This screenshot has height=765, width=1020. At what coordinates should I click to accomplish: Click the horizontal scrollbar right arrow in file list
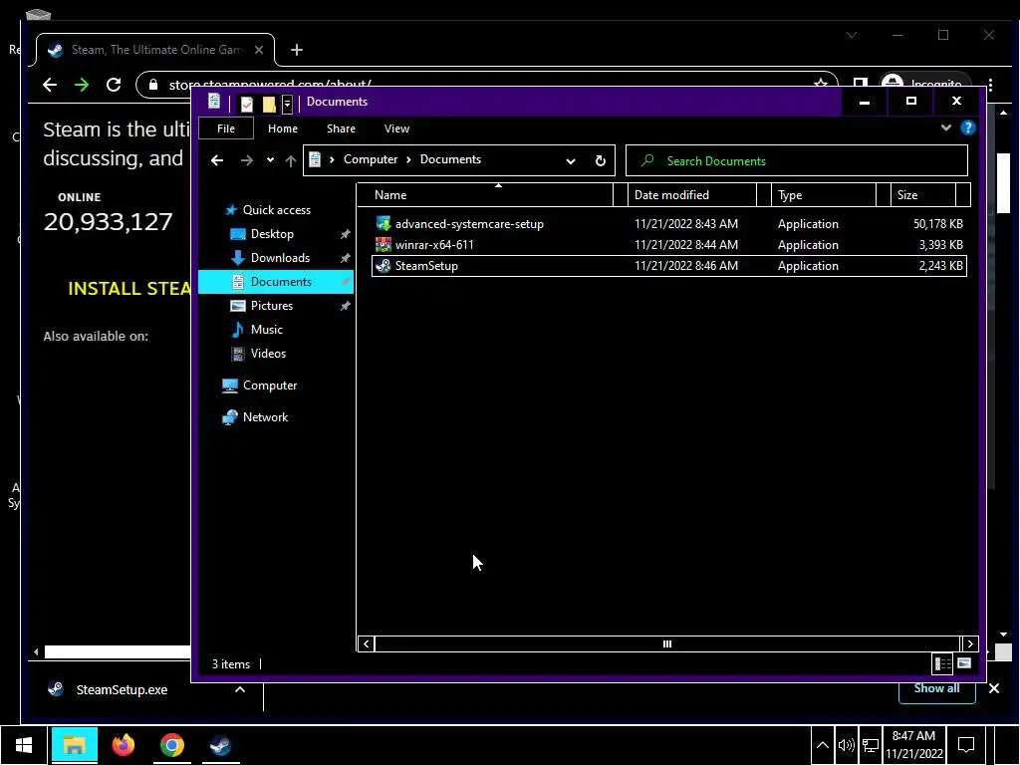pos(970,644)
